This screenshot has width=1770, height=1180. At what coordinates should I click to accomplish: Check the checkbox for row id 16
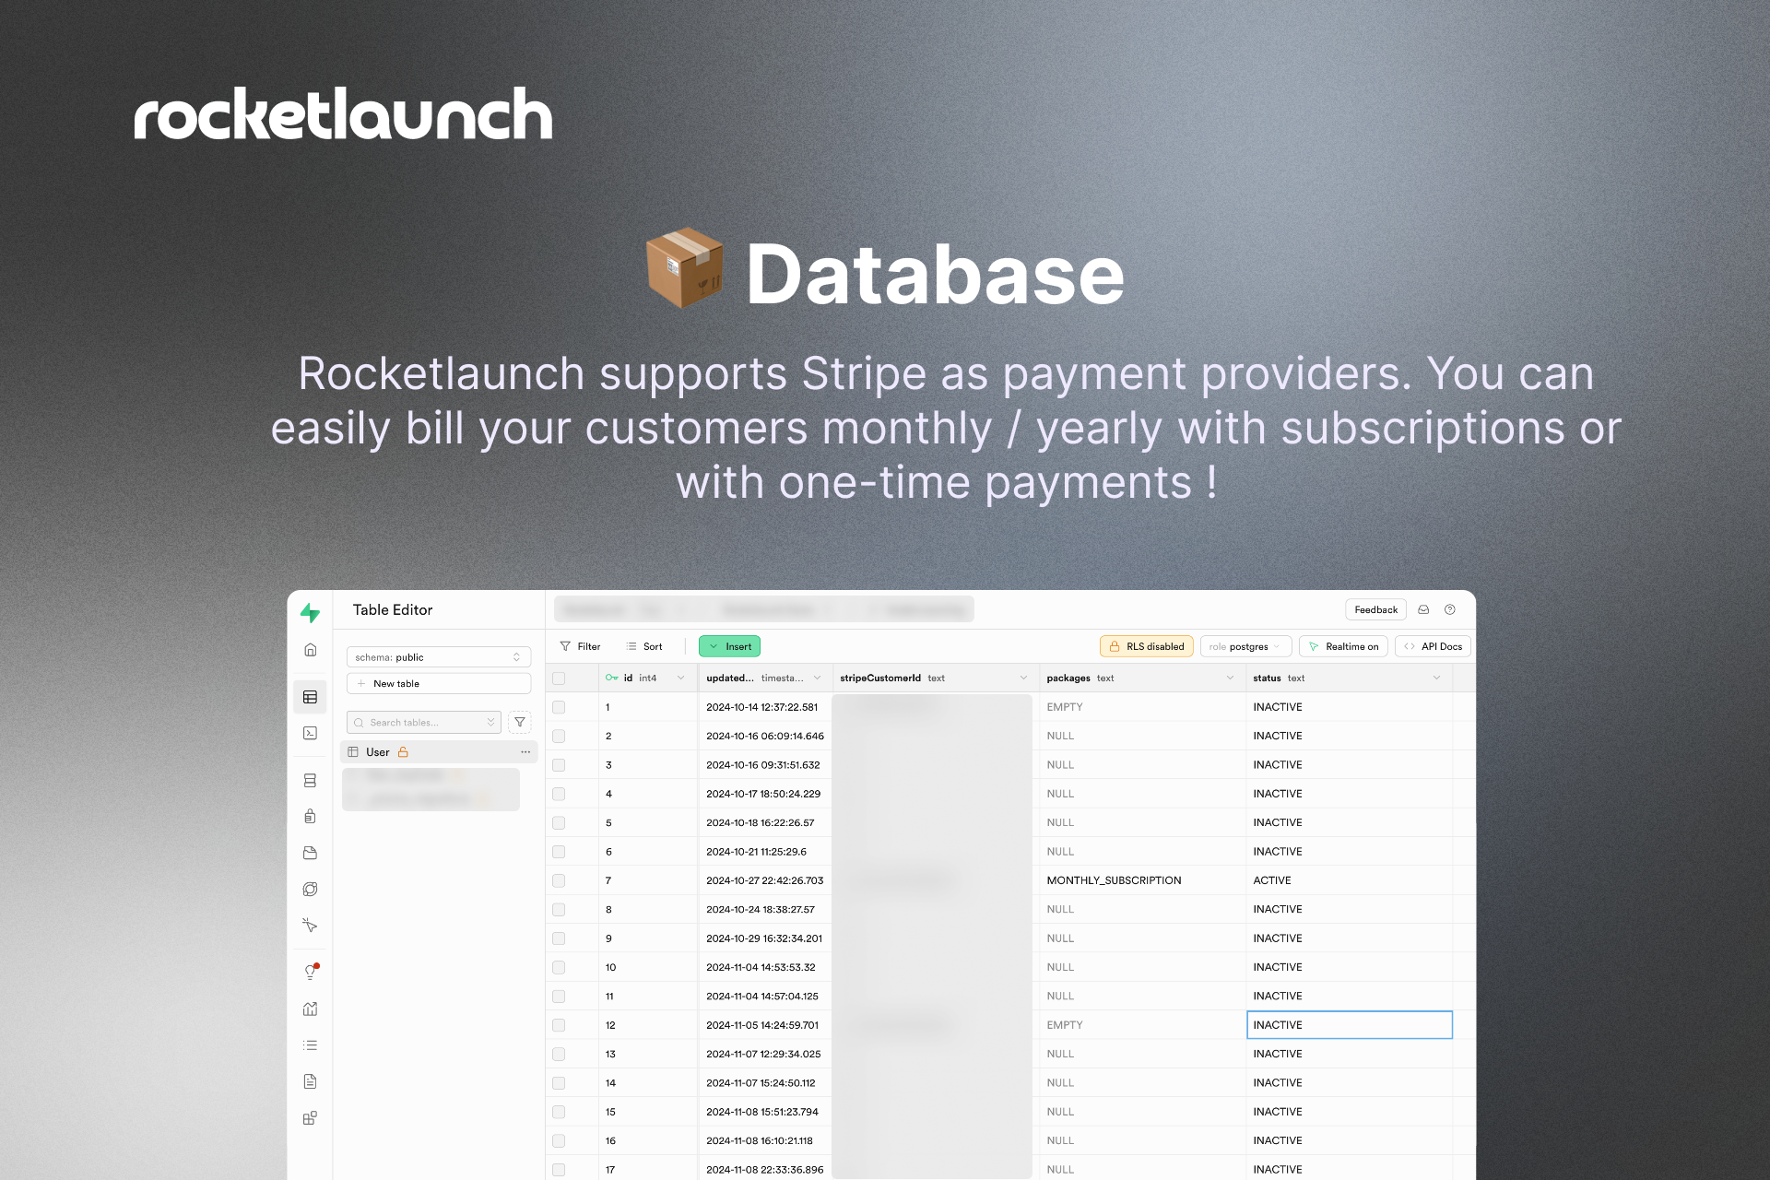(559, 1141)
